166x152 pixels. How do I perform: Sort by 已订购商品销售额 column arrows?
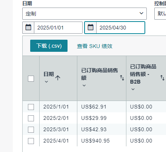122,78
